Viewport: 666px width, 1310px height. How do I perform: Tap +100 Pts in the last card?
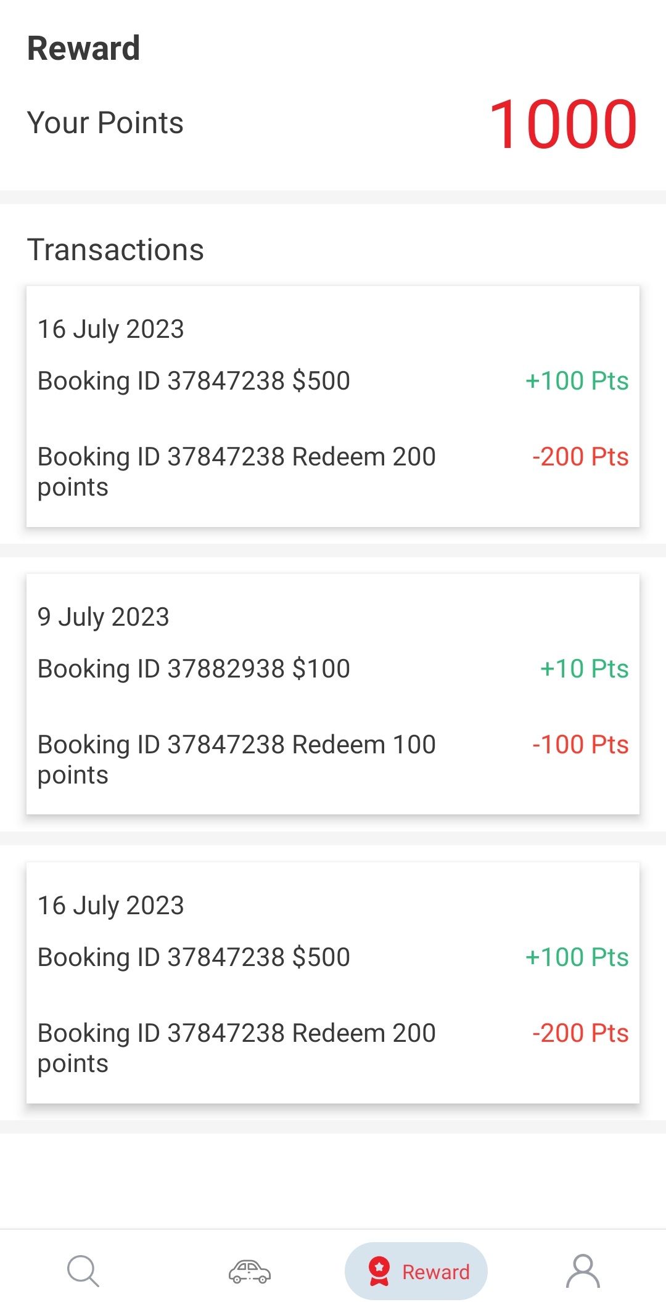[x=577, y=957]
